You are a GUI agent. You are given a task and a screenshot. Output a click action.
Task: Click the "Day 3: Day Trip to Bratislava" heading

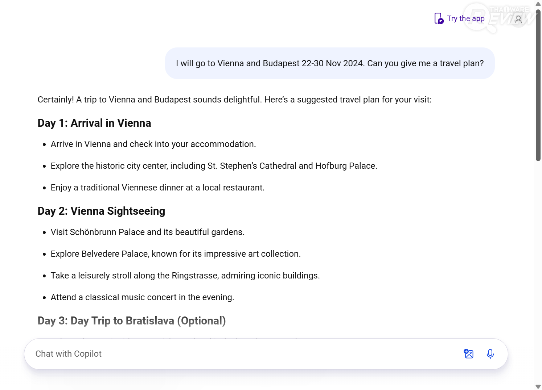pyautogui.click(x=132, y=321)
